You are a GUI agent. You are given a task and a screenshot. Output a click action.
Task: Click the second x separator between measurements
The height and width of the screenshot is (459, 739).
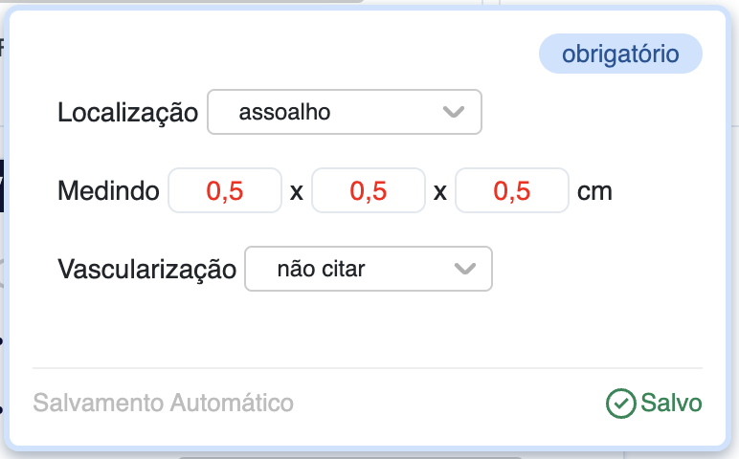pyautogui.click(x=440, y=191)
